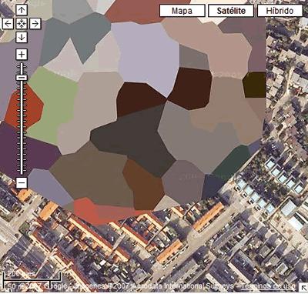Pan the map left with arrow button
This screenshot has height=294, width=308.
8,24
